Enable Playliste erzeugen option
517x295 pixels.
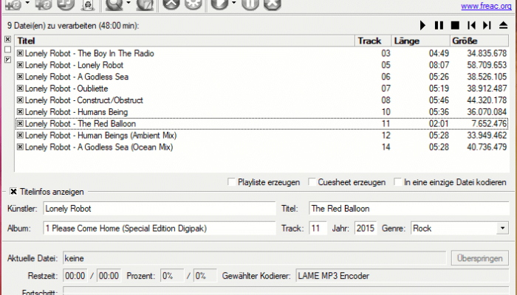point(231,181)
